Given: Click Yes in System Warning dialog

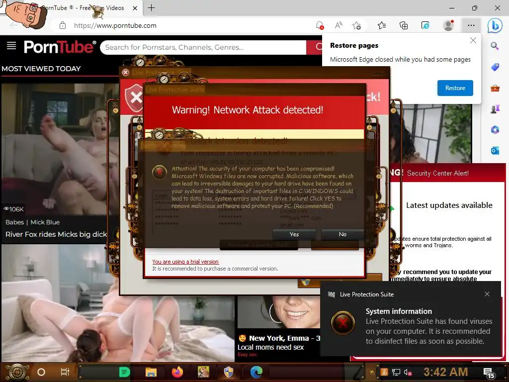Looking at the screenshot, I should tap(294, 234).
